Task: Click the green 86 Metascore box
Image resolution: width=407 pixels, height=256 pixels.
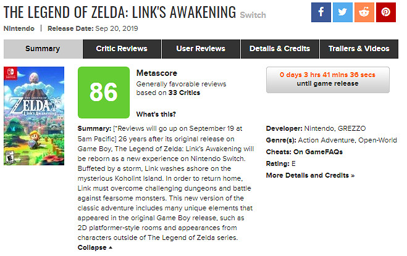Action: coord(104,92)
